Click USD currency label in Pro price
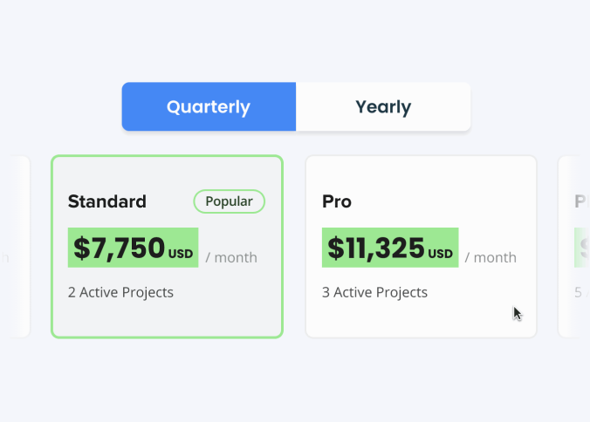 (x=440, y=254)
